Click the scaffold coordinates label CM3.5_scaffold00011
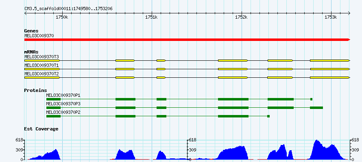 [x=69, y=9]
